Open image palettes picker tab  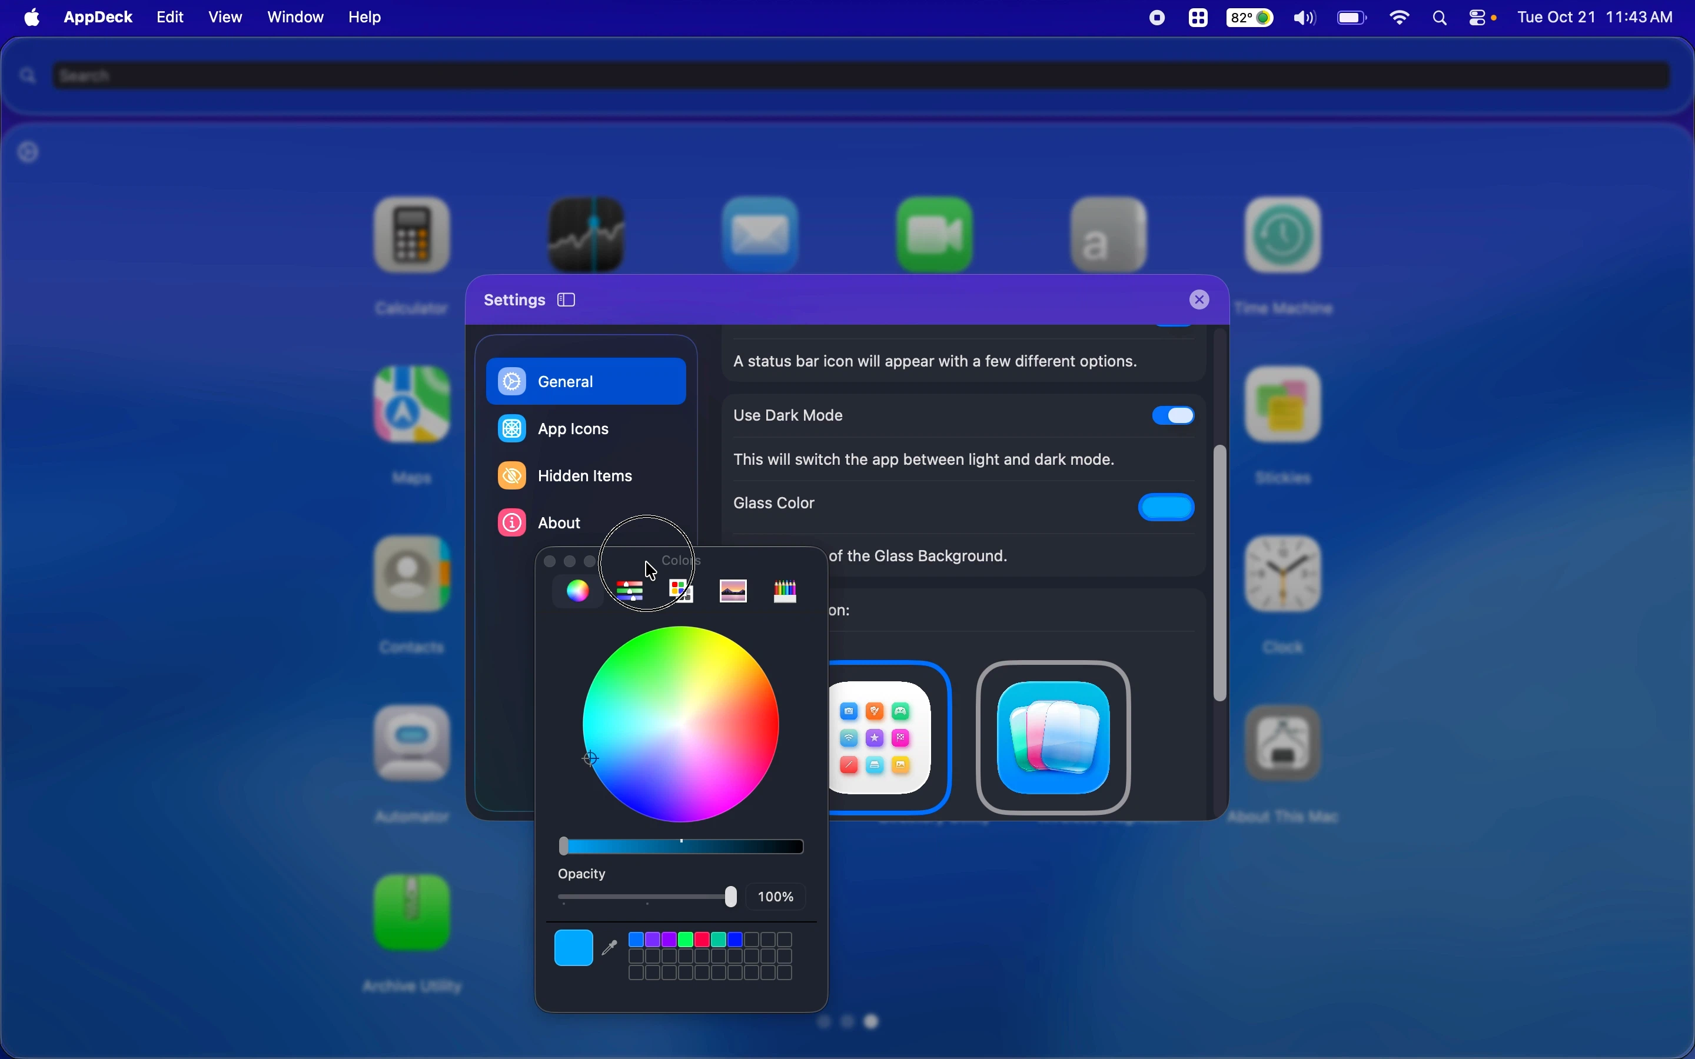tap(733, 591)
